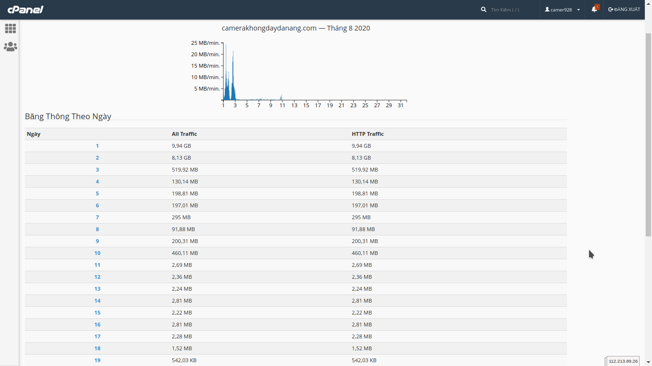Open day 7 bandwidth details
Screen dimensions: 652x366
97,217
